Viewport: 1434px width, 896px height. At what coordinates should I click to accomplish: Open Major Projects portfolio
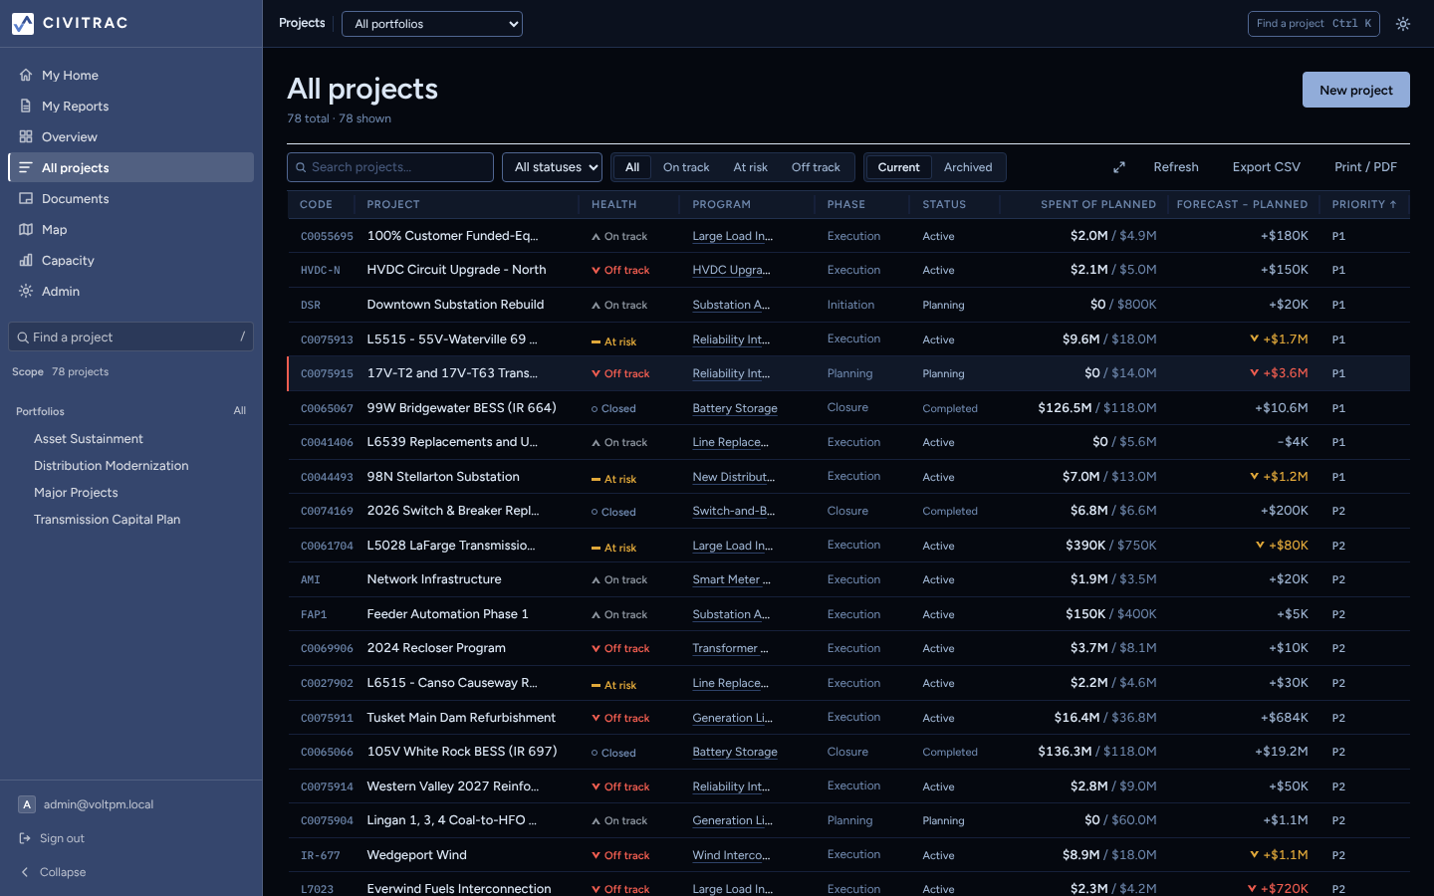click(76, 493)
